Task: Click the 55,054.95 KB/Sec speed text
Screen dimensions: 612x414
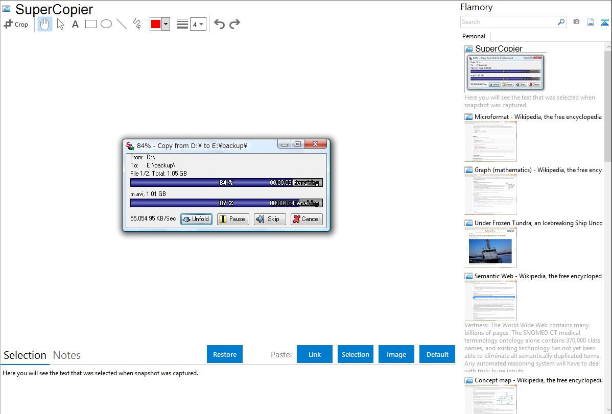Action: click(153, 218)
